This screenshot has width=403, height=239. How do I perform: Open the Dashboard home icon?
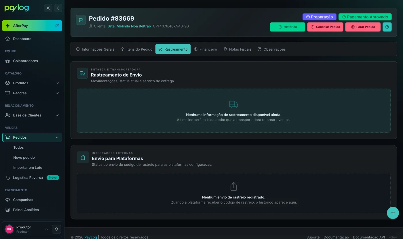click(7, 39)
